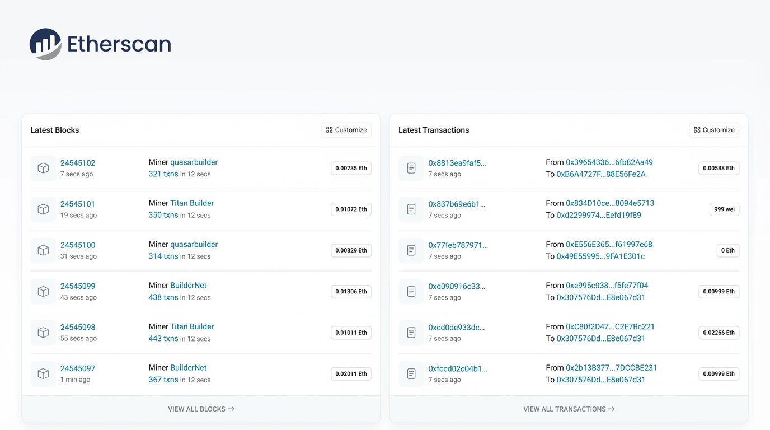Click the Etherscan logo icon

(x=45, y=44)
